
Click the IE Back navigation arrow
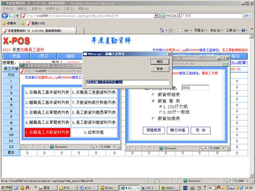(x=5, y=16)
